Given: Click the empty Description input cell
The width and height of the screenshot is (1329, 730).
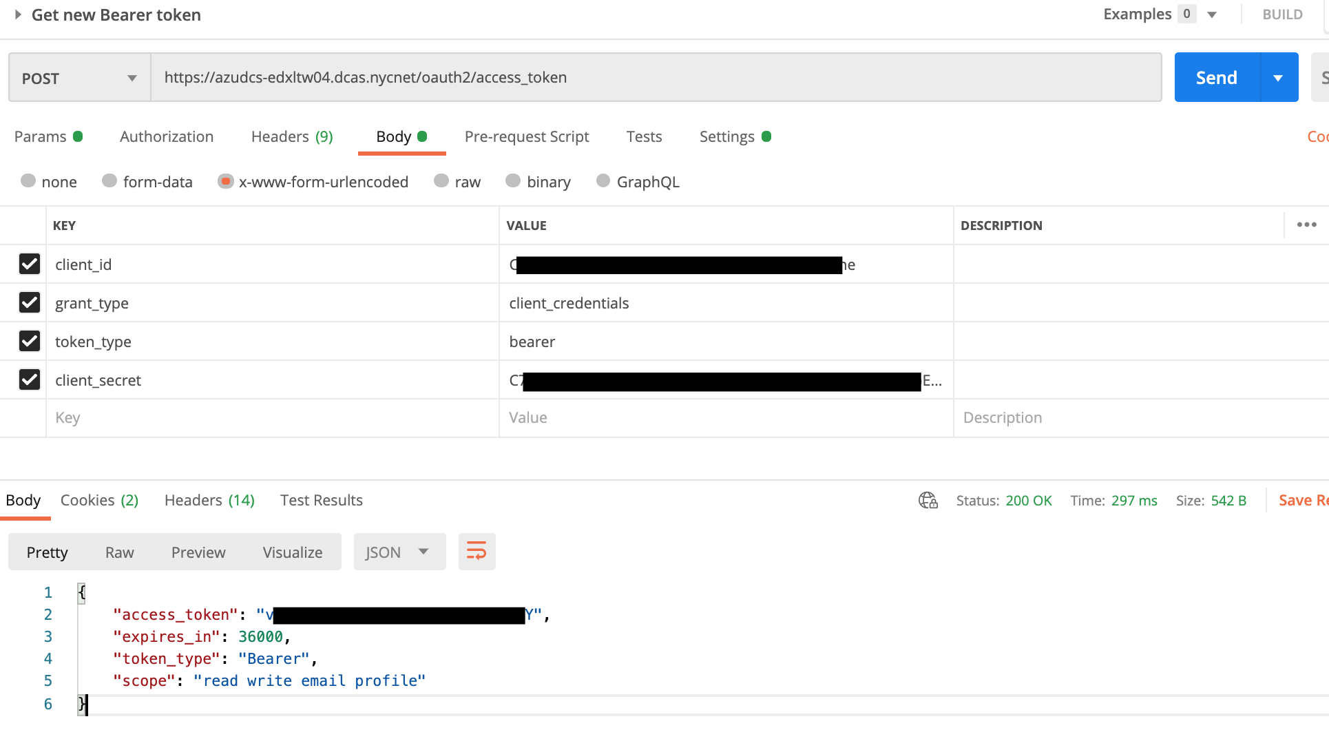Looking at the screenshot, I should click(1141, 418).
